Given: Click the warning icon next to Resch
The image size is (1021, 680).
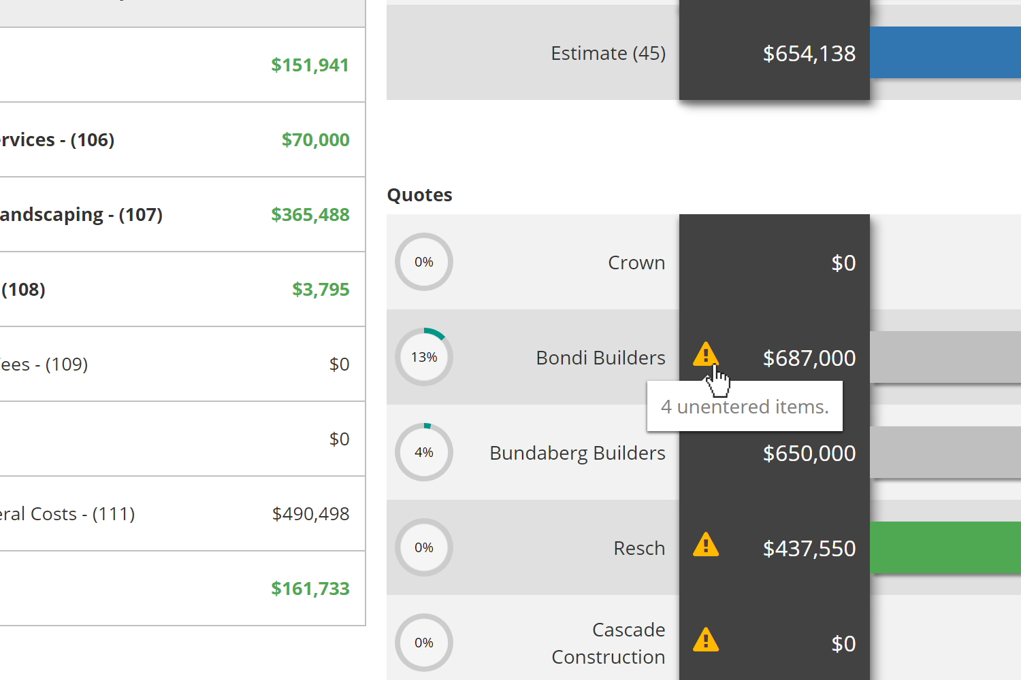Looking at the screenshot, I should 706,545.
